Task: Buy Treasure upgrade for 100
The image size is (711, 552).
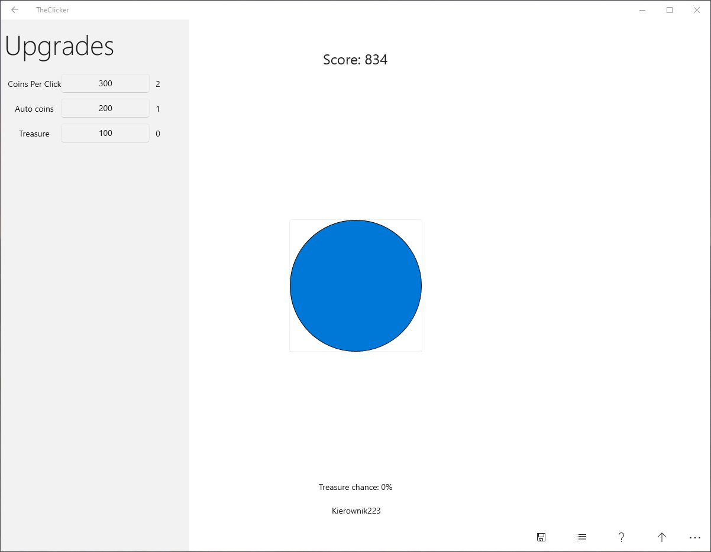Action: [x=105, y=133]
